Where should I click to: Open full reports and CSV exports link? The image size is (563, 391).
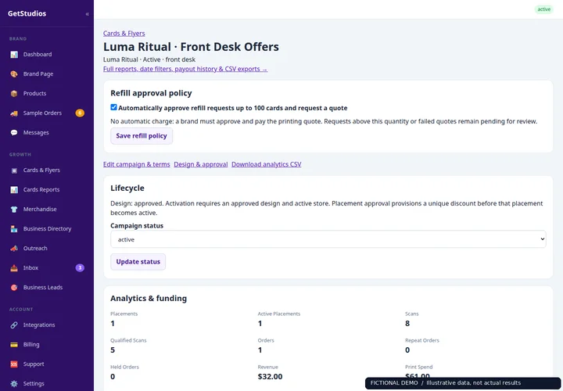185,69
